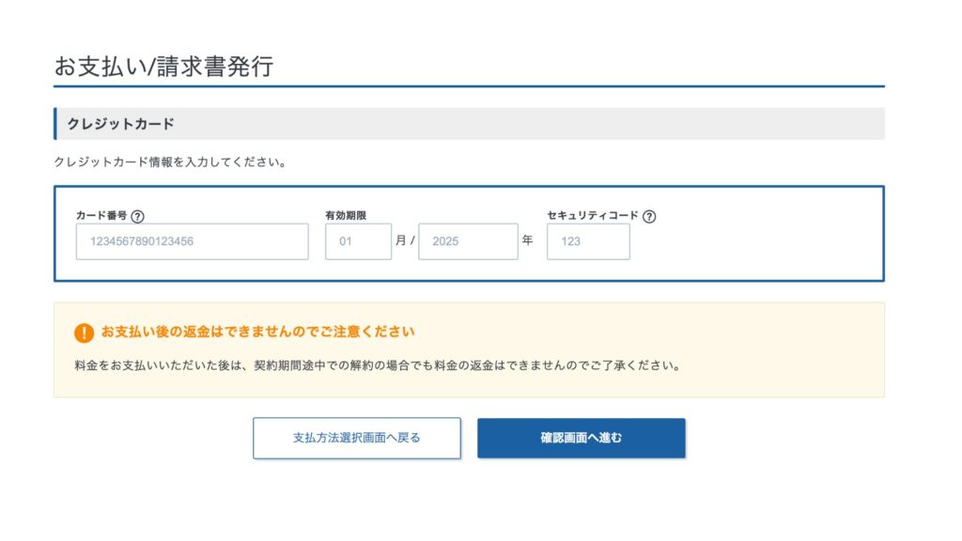This screenshot has width=962, height=541.
Task: Click the 年 label after year field
Action: (527, 240)
